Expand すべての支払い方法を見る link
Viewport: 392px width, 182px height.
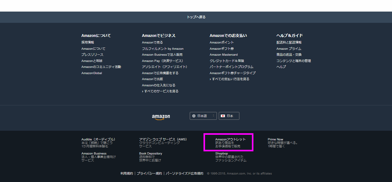click(230, 79)
